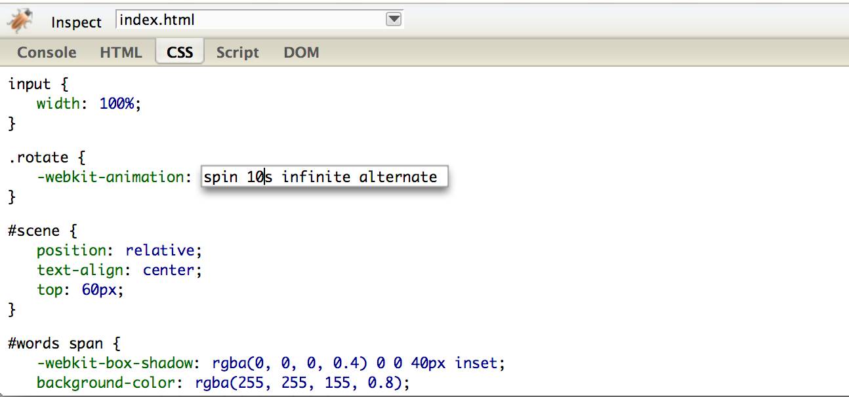The image size is (849, 397).
Task: Show the DOM tab
Action: point(301,52)
